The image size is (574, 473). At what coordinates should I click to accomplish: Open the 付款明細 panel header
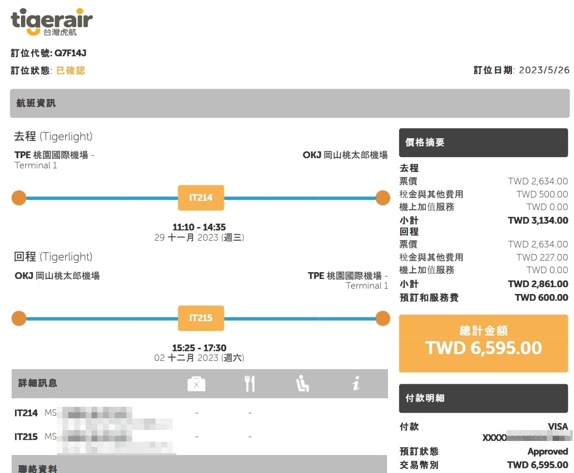[483, 398]
